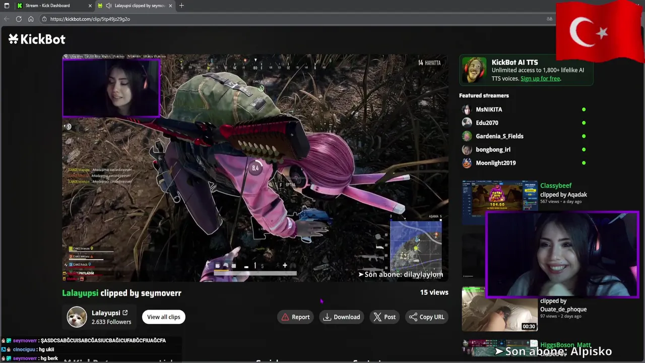645x363 pixels.
Task: Open Lalayupsi cat profile avatar
Action: 77,317
